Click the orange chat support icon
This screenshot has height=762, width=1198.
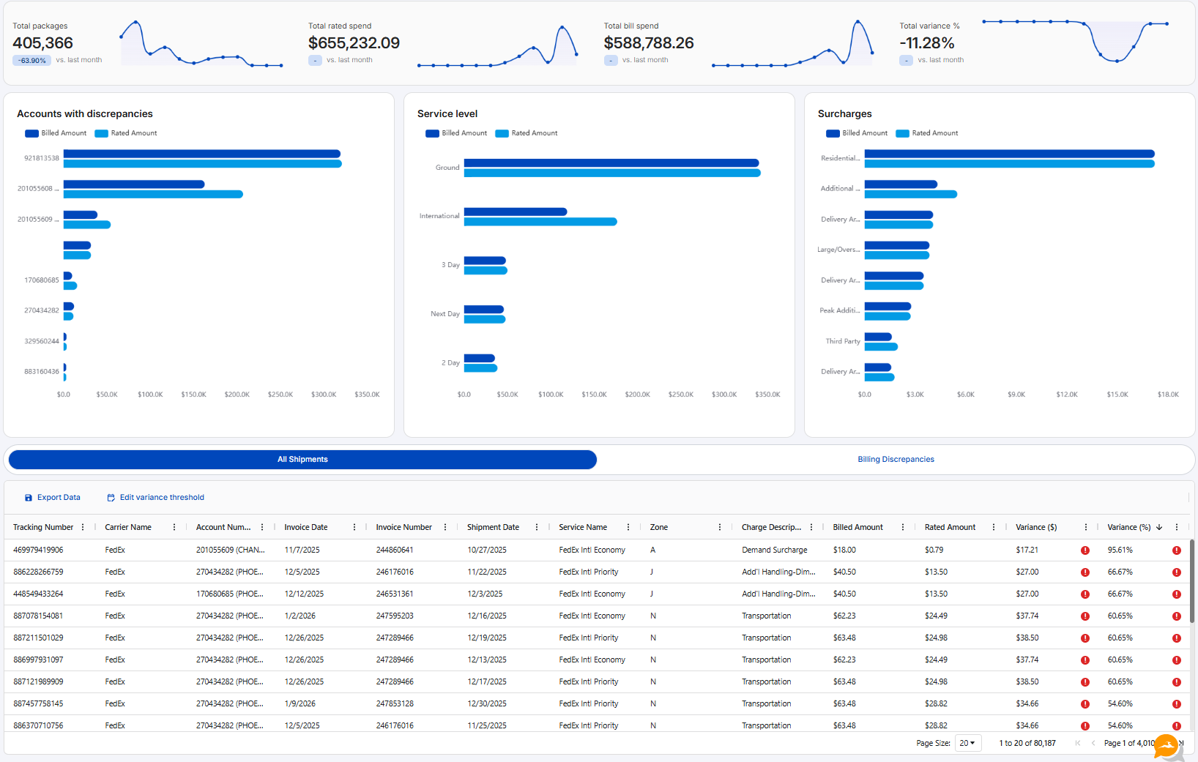tap(1166, 747)
